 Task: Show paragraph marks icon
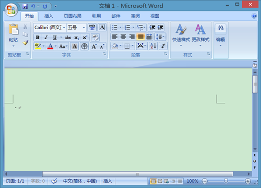[163, 46]
